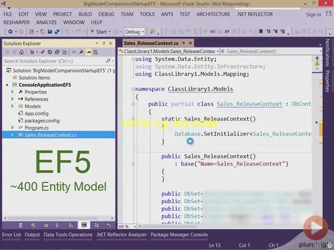Click the View Class Diagram icon
This screenshot has width=334, height=250.
point(95,52)
